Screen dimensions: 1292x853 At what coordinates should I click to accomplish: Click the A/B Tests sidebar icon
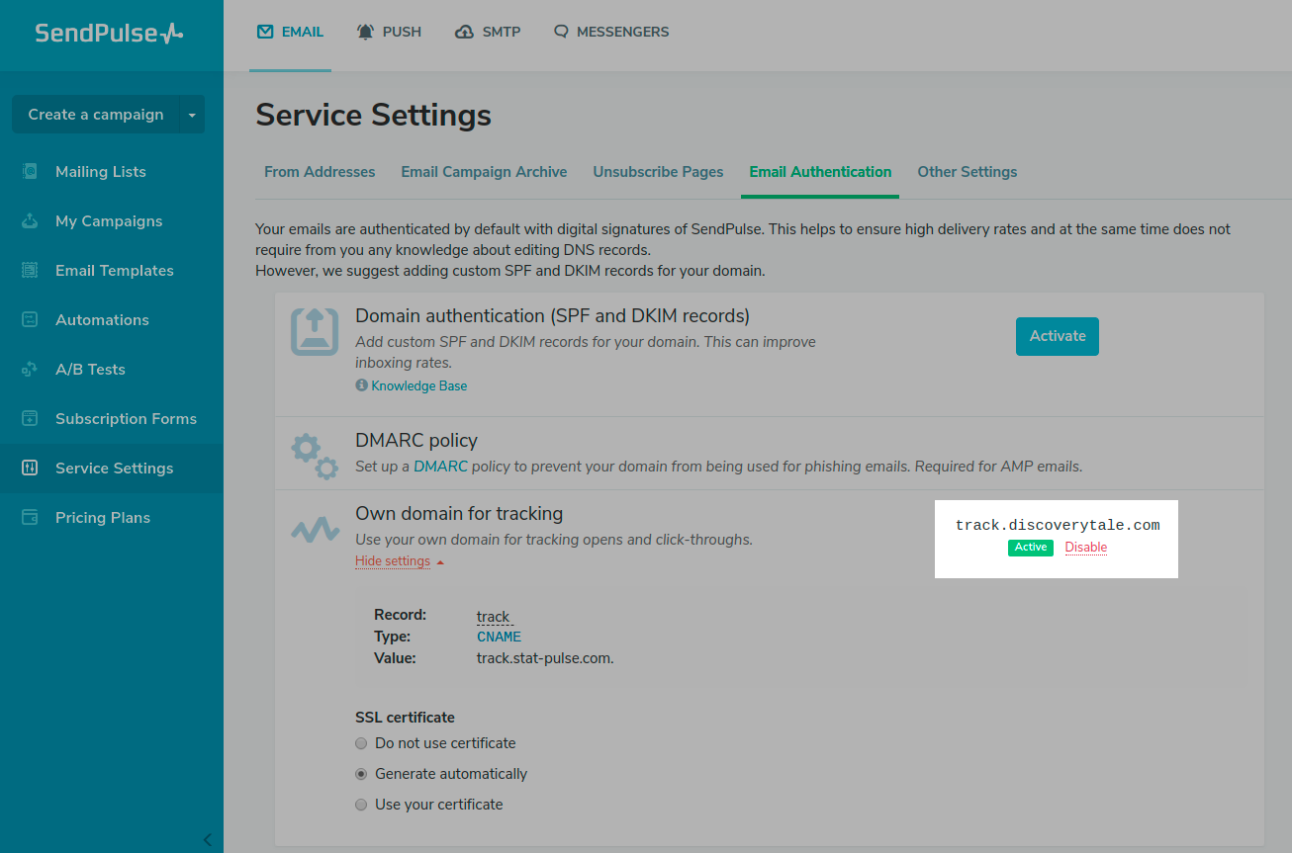(x=30, y=370)
